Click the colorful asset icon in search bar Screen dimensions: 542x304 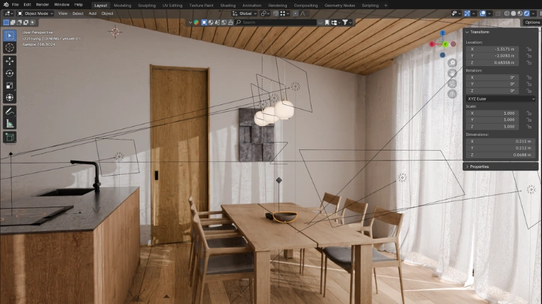point(196,23)
